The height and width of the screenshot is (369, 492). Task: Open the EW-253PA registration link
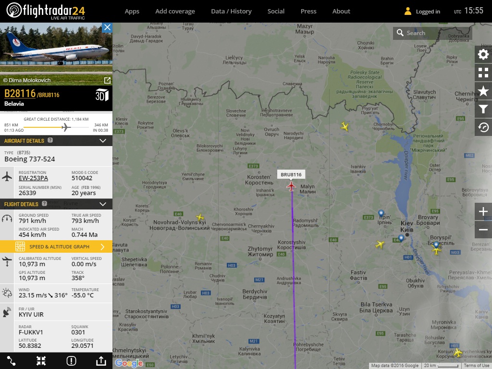coord(33,178)
